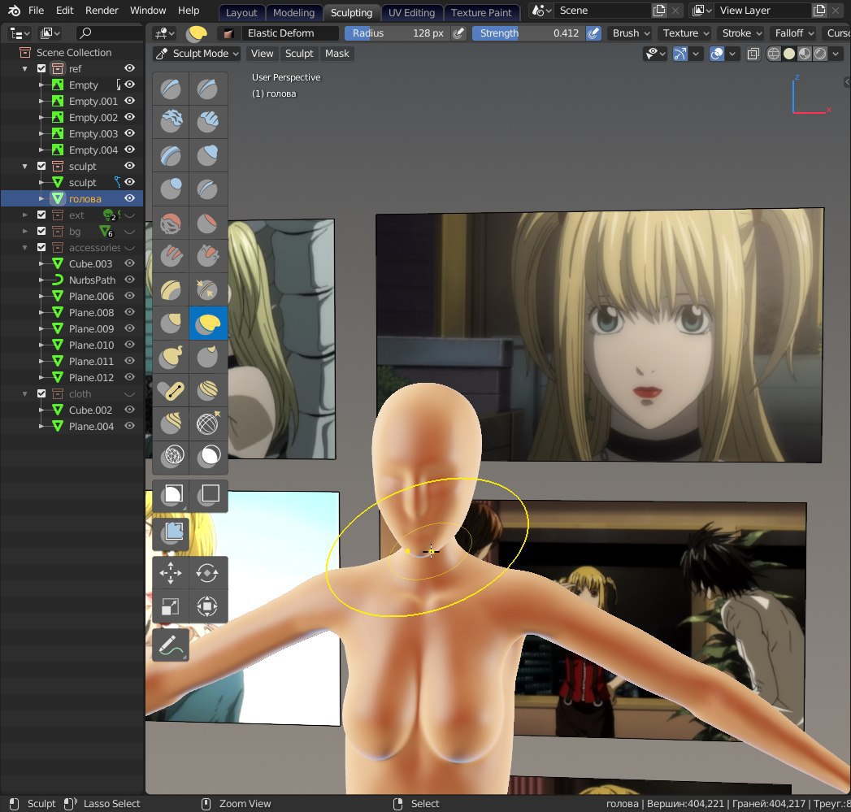Switch to the Texture Paint workspace tab
Screen dimensions: 851x812
coord(481,12)
